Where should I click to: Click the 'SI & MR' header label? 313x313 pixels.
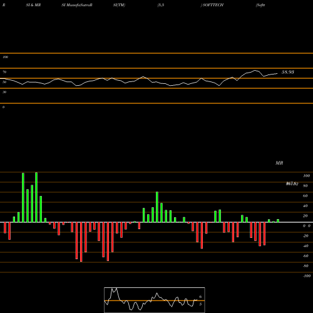tap(33, 5)
